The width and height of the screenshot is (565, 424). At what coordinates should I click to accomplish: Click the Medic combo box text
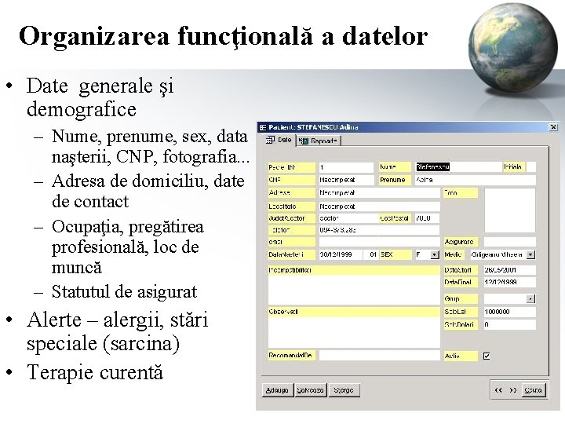pyautogui.click(x=498, y=255)
